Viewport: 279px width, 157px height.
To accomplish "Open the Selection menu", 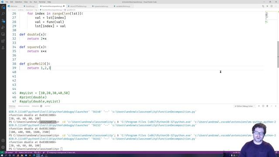I will tap(18, 2).
